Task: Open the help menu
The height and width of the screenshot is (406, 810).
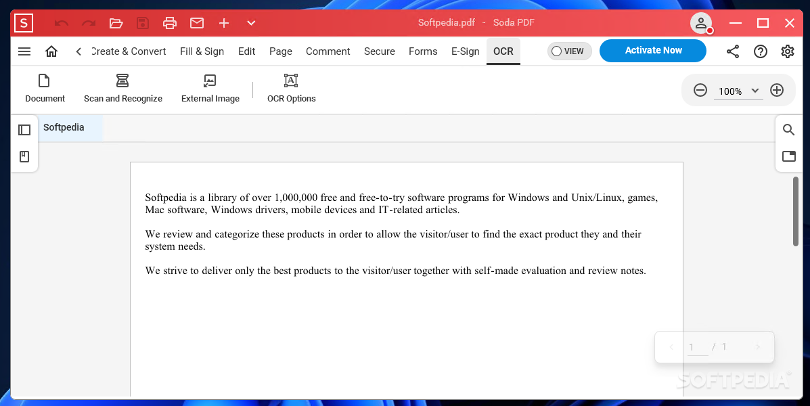Action: point(761,51)
